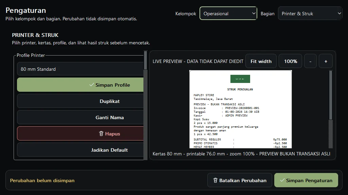Click the Hapus profile button
Image resolution: width=348 pixels, height=195 pixels.
pyautogui.click(x=80, y=133)
